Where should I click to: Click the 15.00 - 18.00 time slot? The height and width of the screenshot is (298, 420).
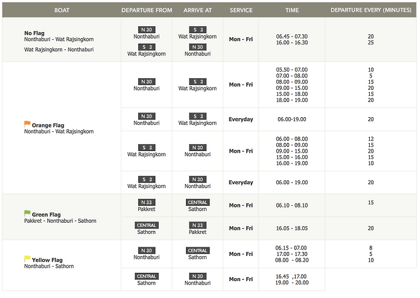(292, 94)
